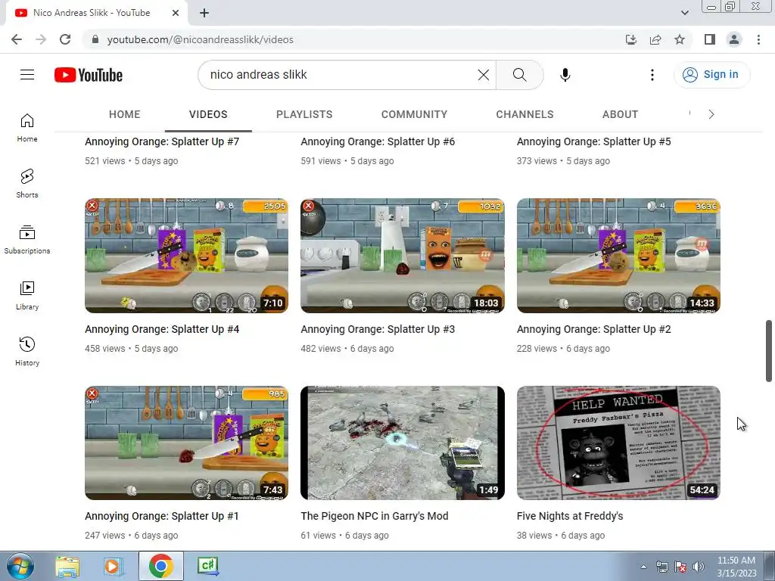Go back with browser back arrow
Image resolution: width=775 pixels, height=581 pixels.
pos(17,39)
